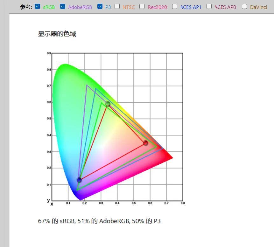Image resolution: width=274 pixels, height=247 pixels.
Task: Uncheck the P3 reference checkbox
Action: click(100, 6)
